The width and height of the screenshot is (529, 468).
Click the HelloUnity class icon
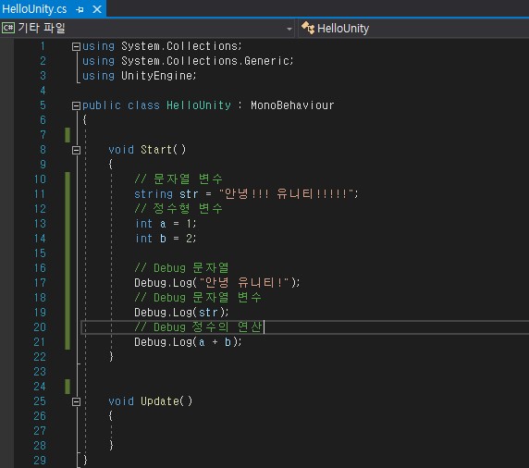[308, 28]
